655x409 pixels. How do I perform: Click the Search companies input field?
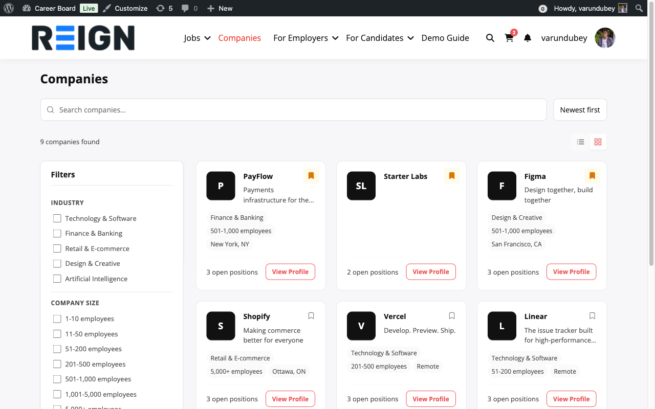[x=294, y=110]
